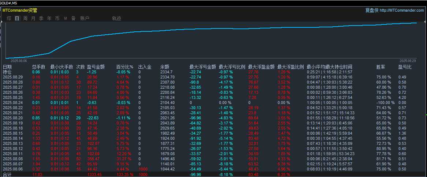Image resolution: width=427 pixels, height=177 pixels.
Task: Select the 2025.08.25 date row
Action: pos(12,97)
